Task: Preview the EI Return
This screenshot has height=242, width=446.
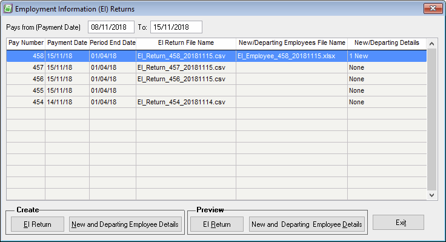Action: pos(217,224)
